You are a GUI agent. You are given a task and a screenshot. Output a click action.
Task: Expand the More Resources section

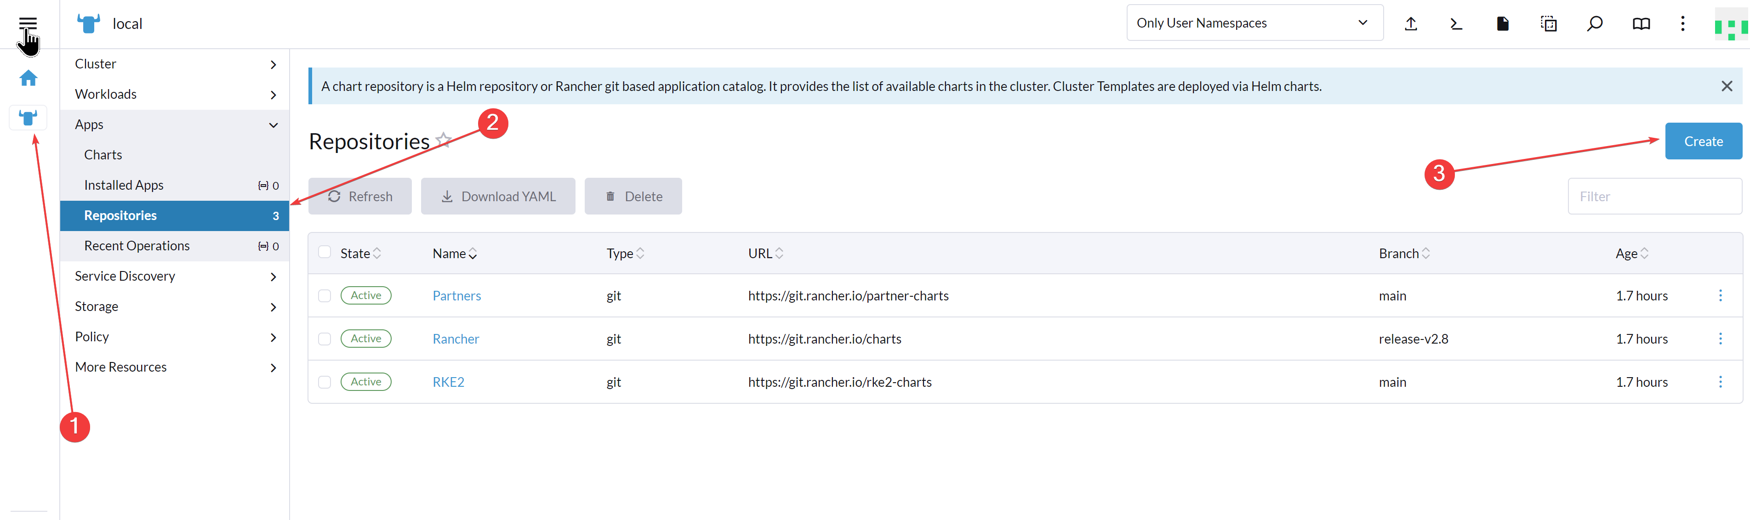(x=175, y=367)
